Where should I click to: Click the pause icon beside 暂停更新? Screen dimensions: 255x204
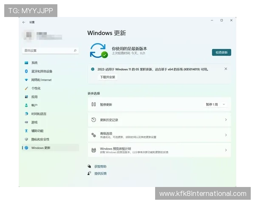click(93, 104)
